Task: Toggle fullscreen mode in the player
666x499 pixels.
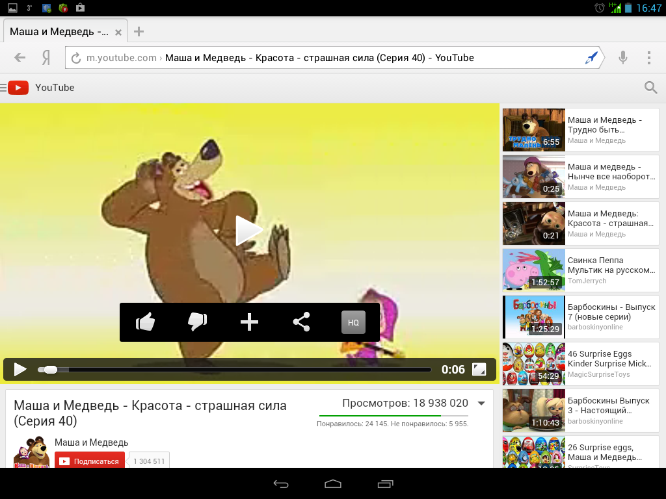Action: [x=479, y=370]
